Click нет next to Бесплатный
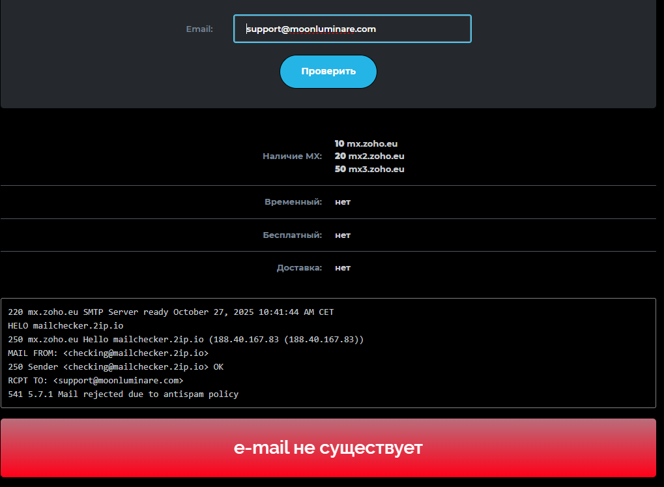This screenshot has width=664, height=487. click(342, 235)
